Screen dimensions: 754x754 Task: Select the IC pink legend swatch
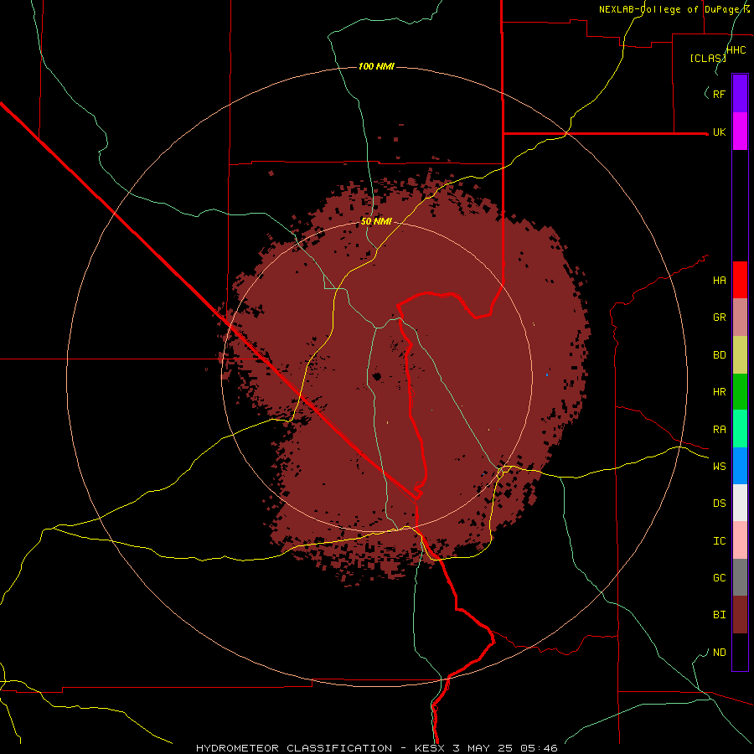pyautogui.click(x=740, y=540)
